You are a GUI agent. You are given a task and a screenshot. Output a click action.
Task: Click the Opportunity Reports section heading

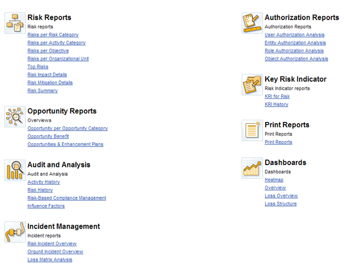(x=62, y=111)
